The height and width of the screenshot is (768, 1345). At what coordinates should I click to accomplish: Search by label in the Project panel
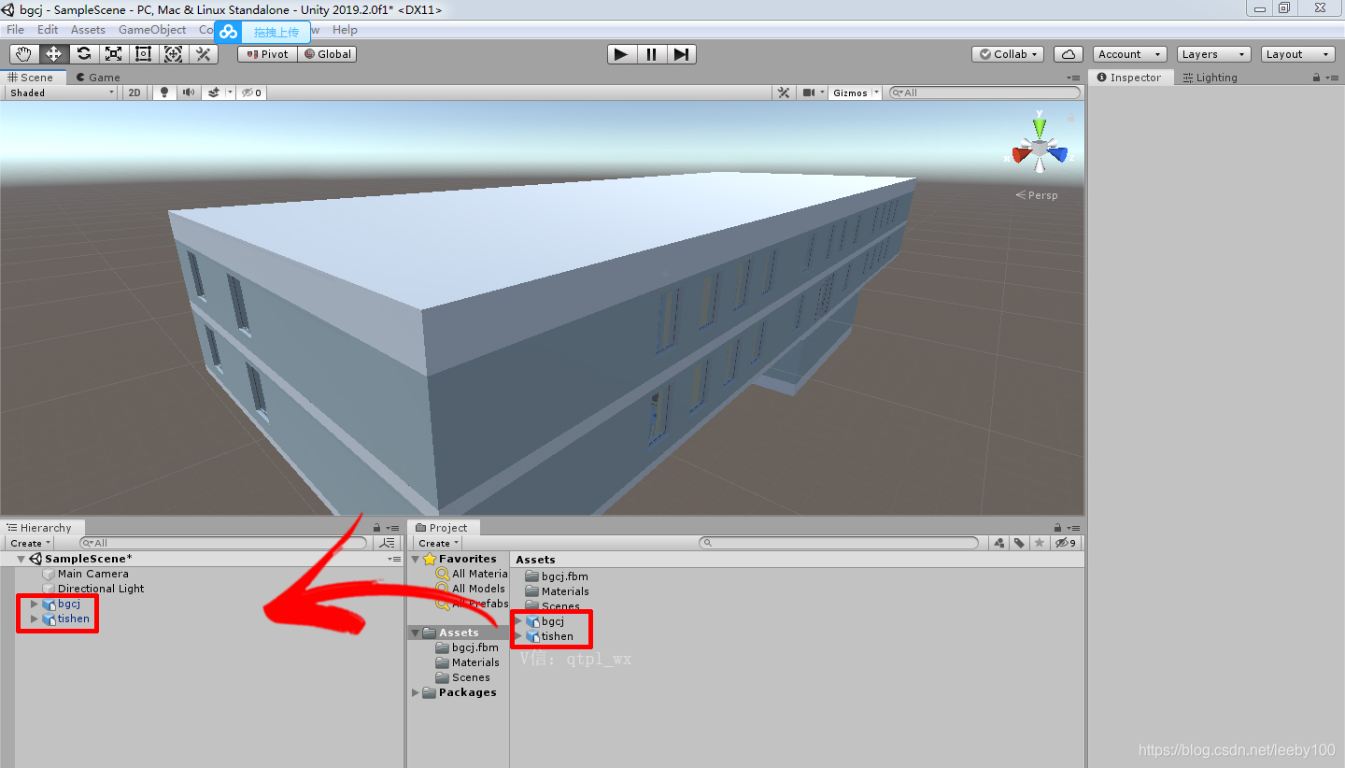click(1020, 543)
